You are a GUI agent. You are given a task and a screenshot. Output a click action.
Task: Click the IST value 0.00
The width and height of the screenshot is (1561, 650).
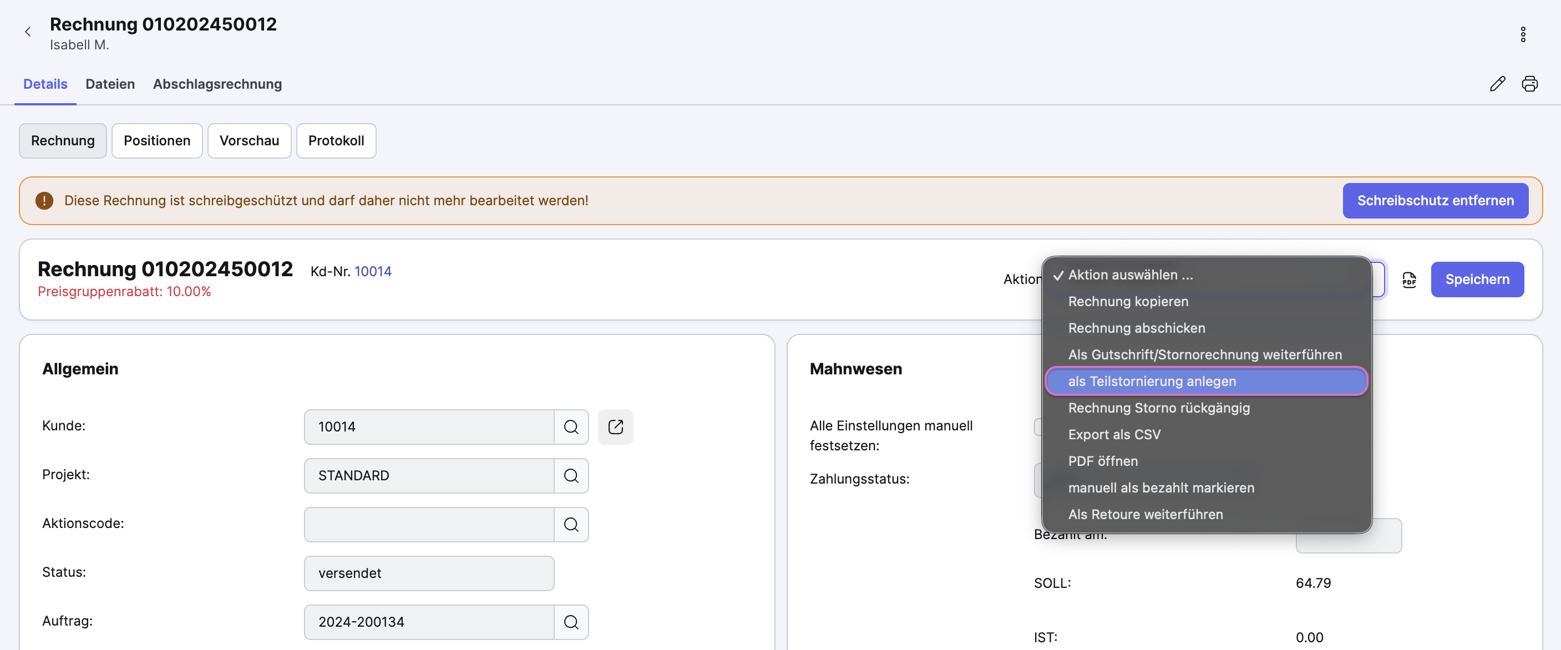pos(1309,638)
